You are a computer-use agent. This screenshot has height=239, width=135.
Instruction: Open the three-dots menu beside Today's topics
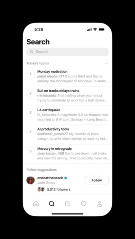[106, 63]
